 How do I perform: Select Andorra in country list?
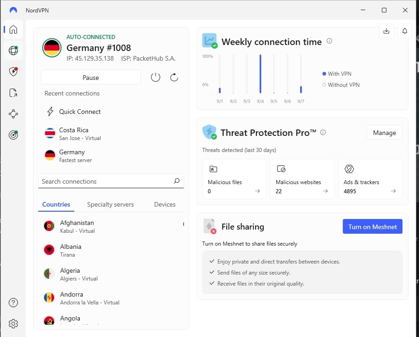(111, 298)
